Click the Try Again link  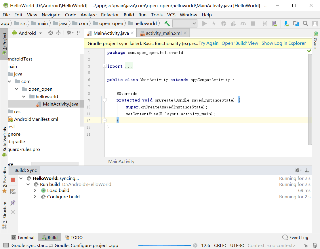point(208,43)
